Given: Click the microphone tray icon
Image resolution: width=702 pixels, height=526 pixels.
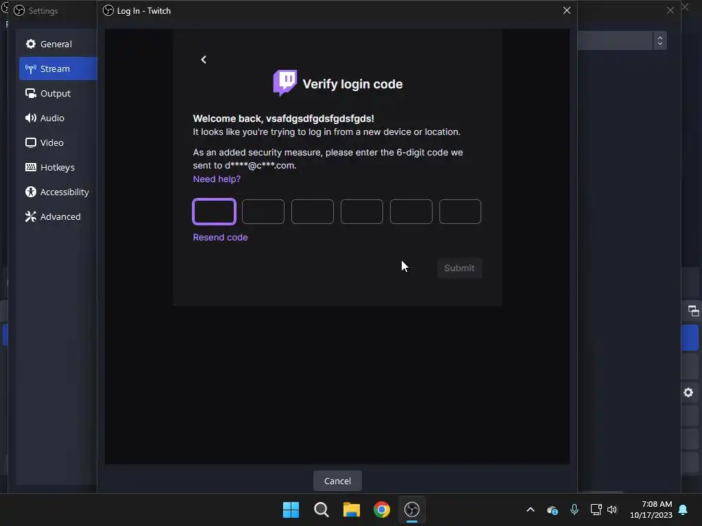Looking at the screenshot, I should 574,510.
